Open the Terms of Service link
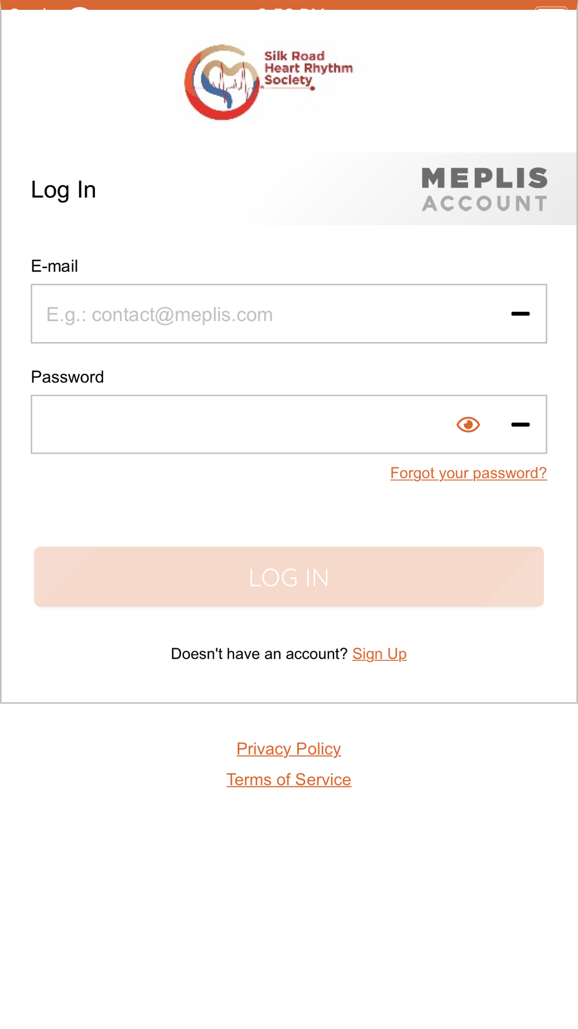The height and width of the screenshot is (1029, 578). [x=289, y=780]
